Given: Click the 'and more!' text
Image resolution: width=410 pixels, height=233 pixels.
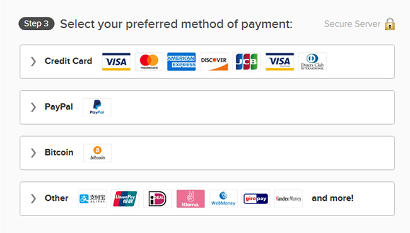Looking at the screenshot, I should 332,198.
